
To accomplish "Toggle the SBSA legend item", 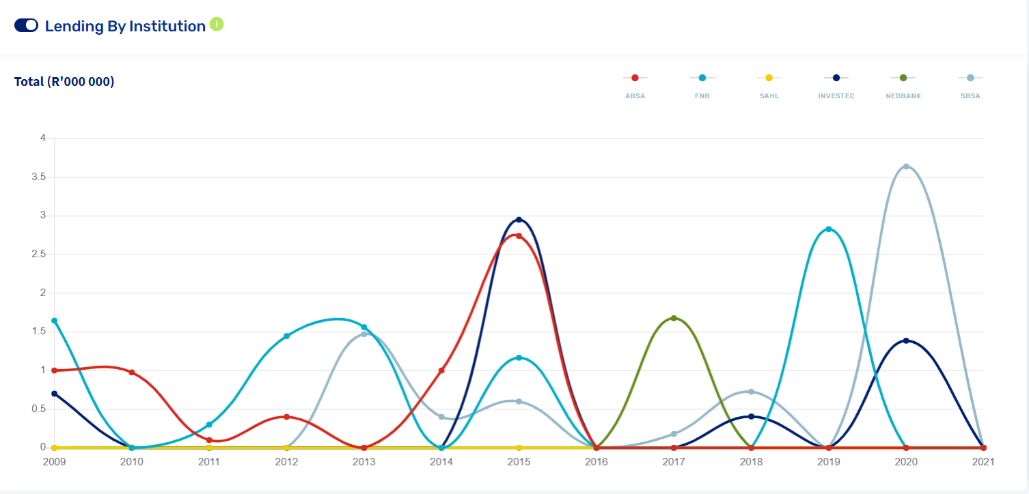I will [x=970, y=78].
